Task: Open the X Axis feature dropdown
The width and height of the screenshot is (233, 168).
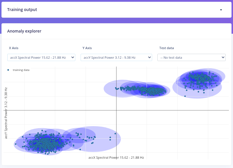Action: (41, 58)
